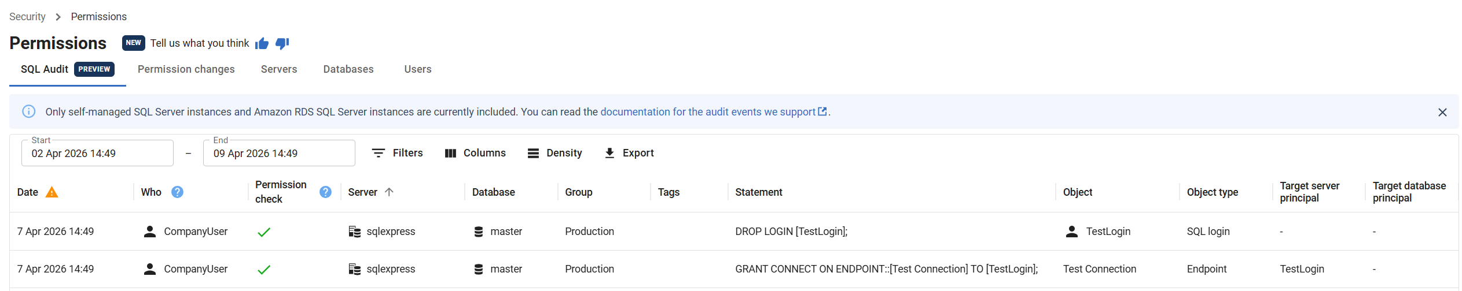
Task: Click the TestLogin user icon in Object column
Action: point(1071,232)
